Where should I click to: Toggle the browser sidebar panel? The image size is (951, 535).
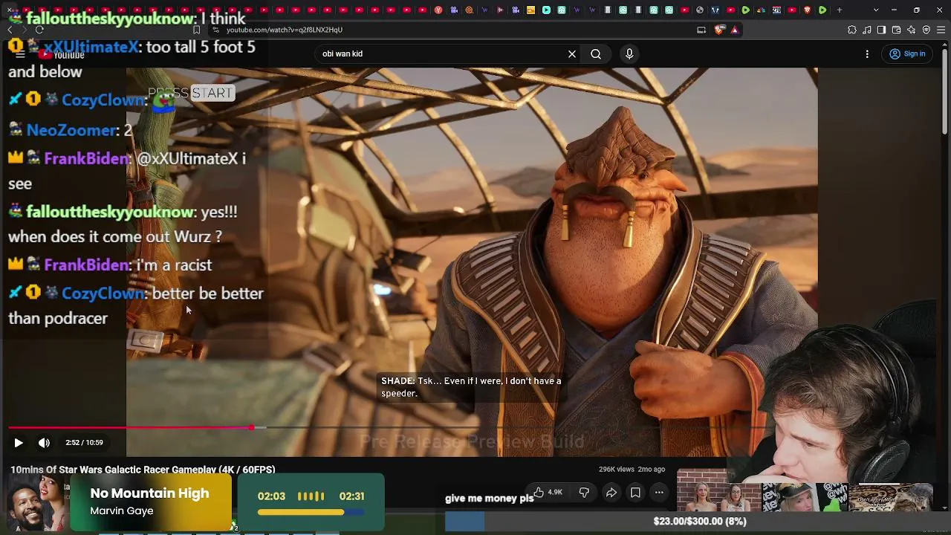(881, 30)
